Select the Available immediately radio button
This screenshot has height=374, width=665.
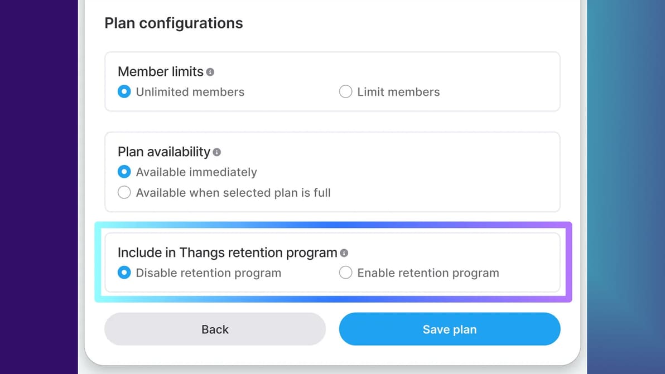(x=124, y=172)
